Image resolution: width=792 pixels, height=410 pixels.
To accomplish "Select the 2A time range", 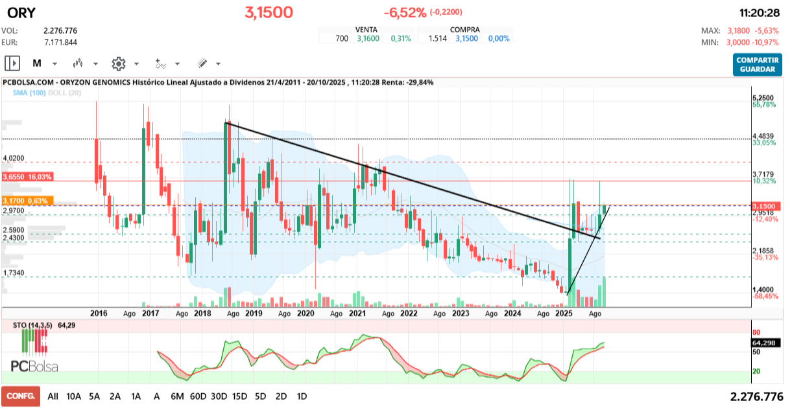I will click(115, 396).
